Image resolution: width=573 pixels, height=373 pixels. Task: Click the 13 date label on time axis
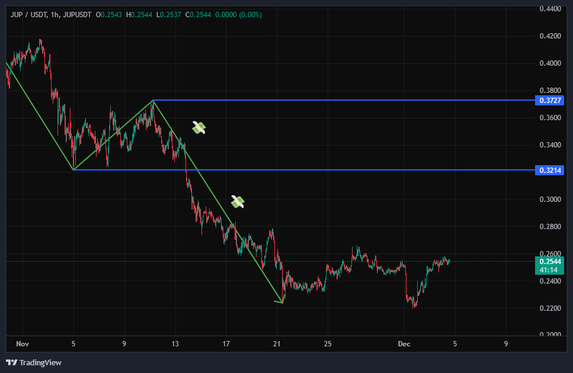(x=175, y=343)
